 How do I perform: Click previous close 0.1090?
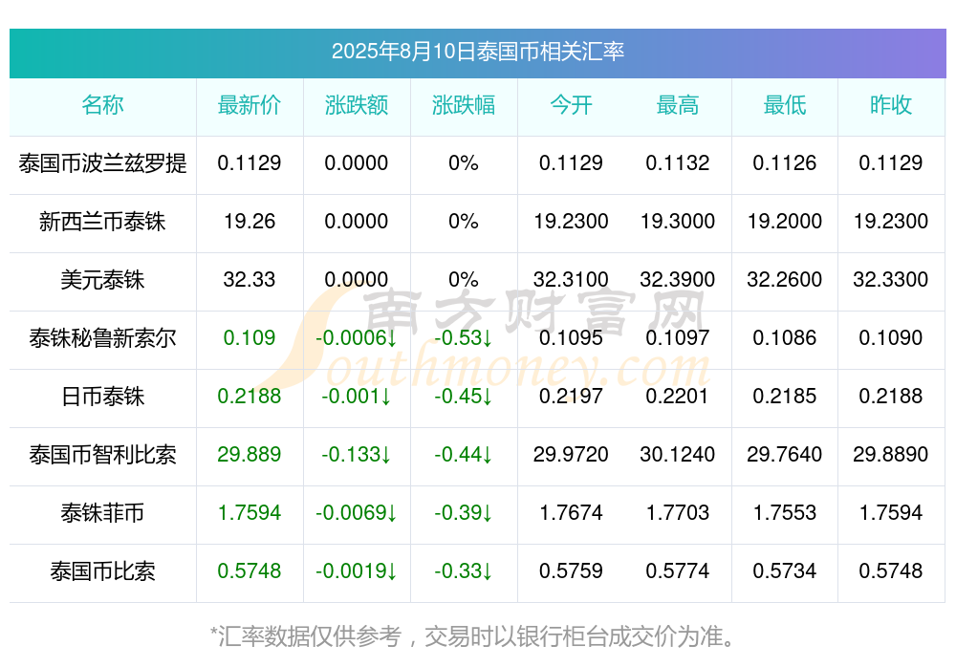[x=891, y=337]
